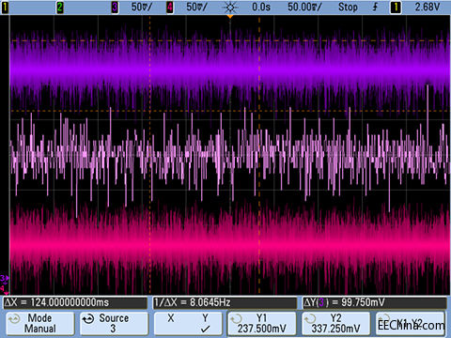Screen dimensions: 451x338
Task: Click the 50.00ms/div timebase readout
Action: point(304,7)
